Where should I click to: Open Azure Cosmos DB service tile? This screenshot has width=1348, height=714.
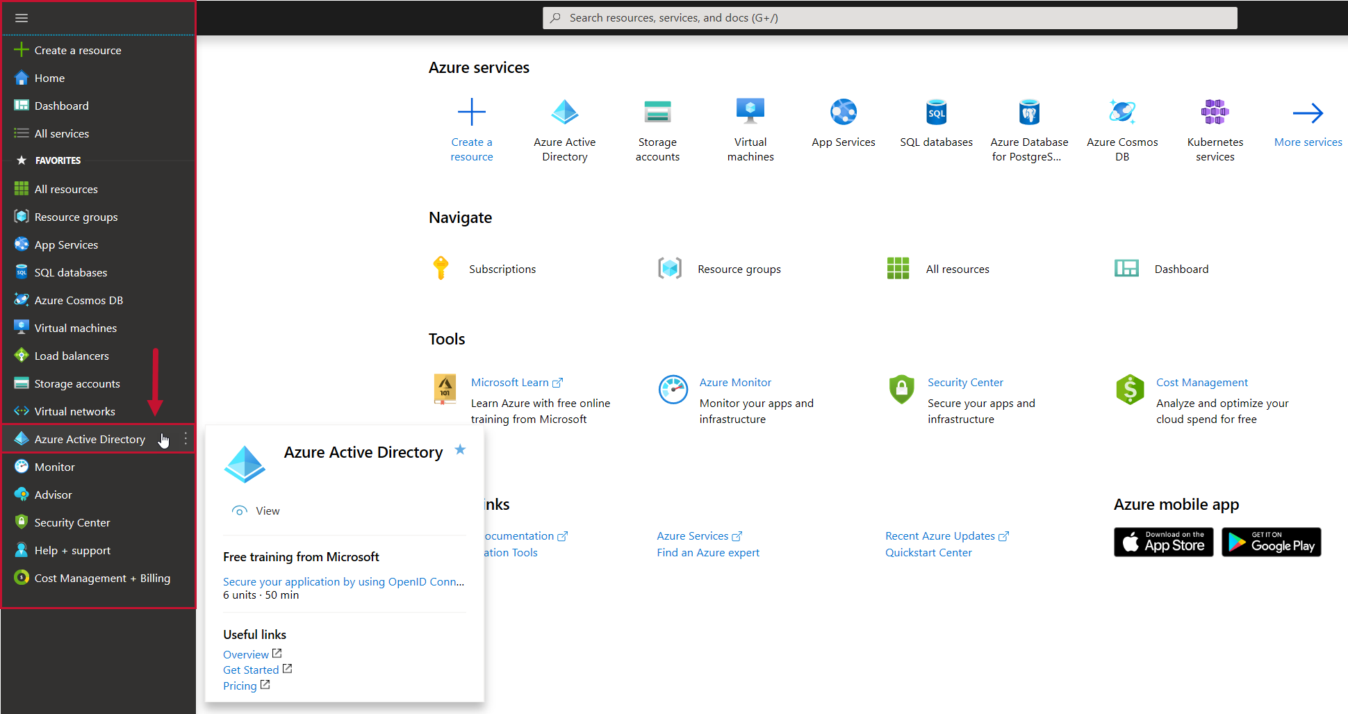coord(1122,130)
